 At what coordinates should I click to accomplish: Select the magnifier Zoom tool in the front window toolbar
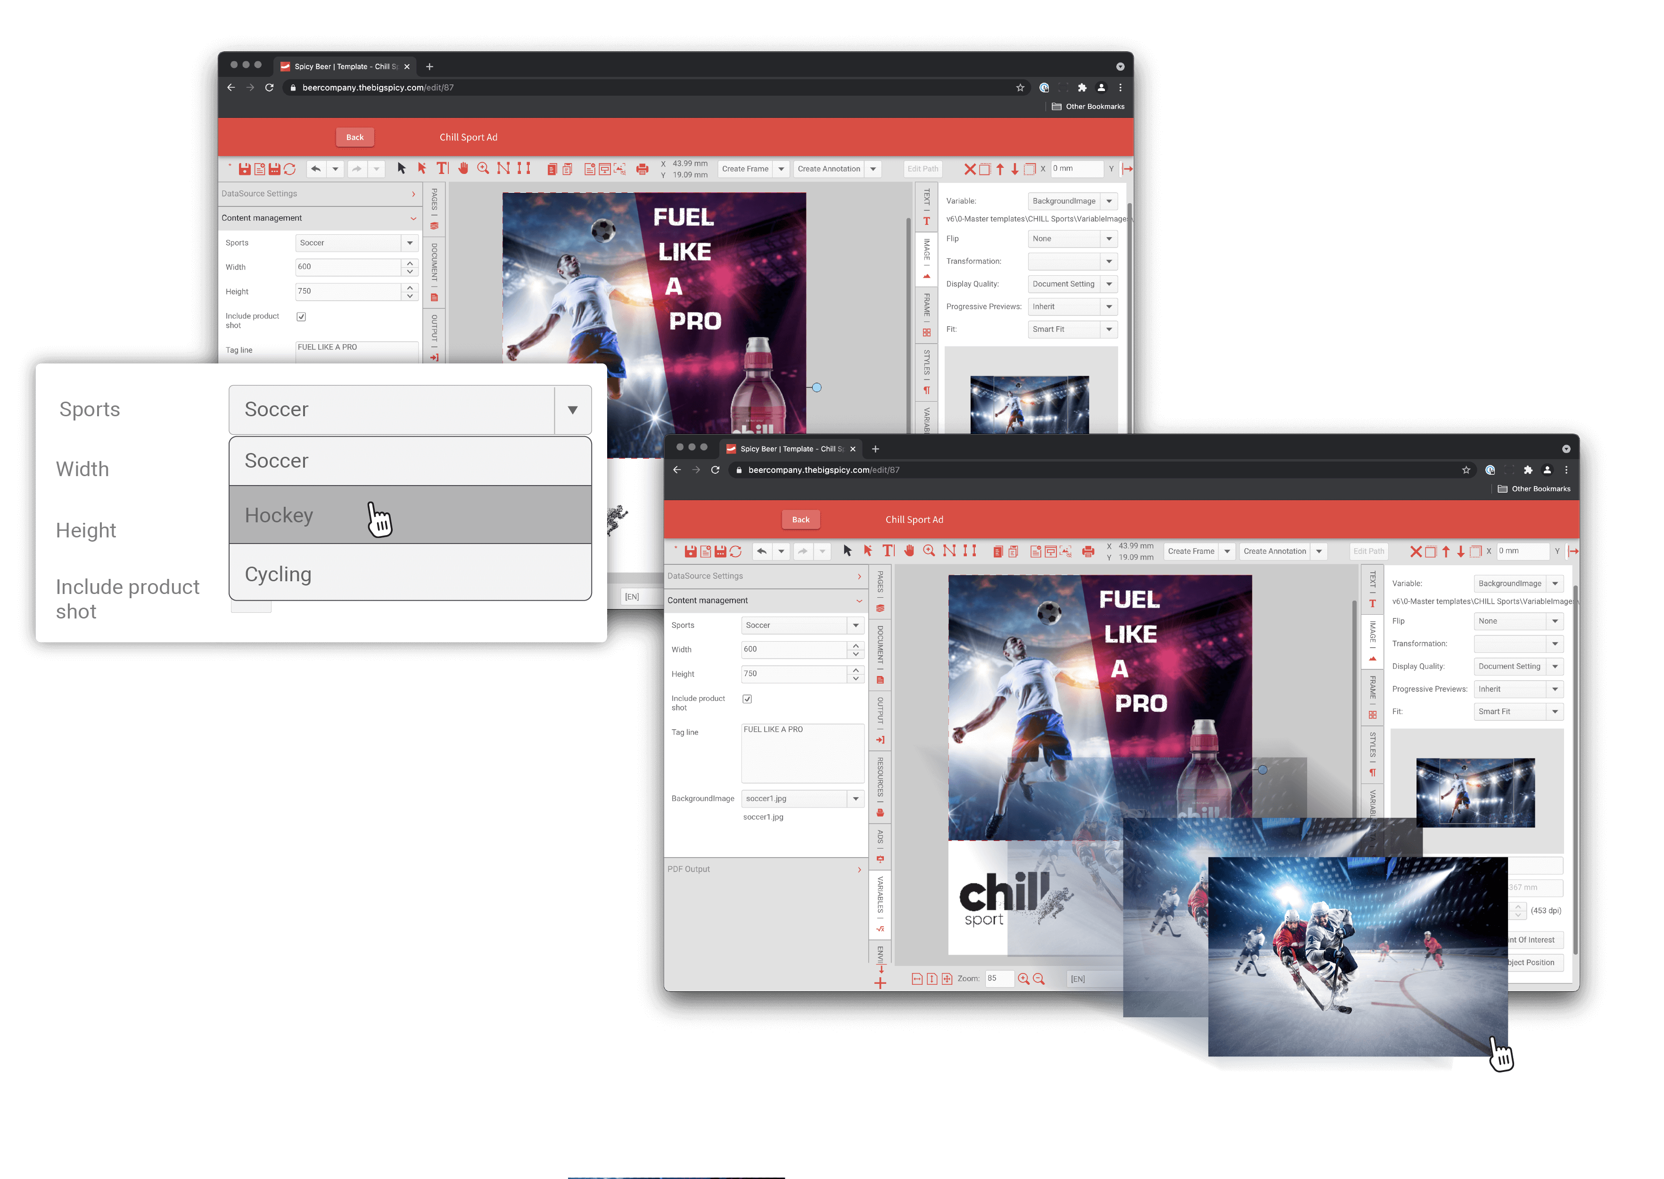click(x=929, y=551)
